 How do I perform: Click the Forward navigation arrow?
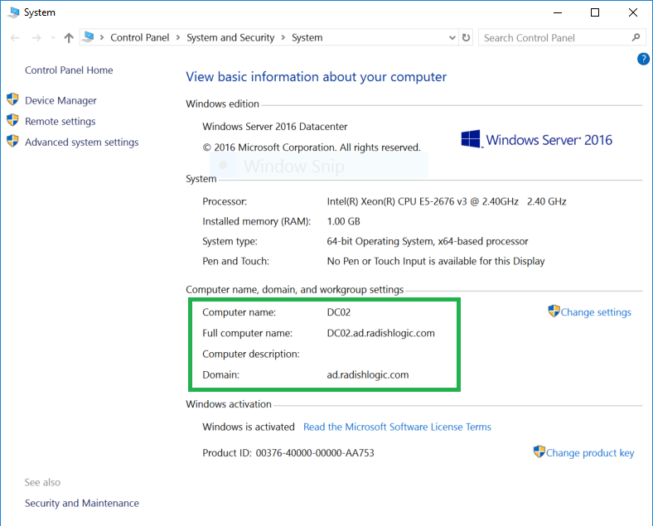[36, 38]
